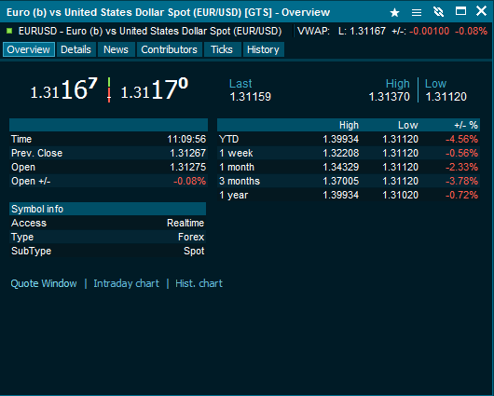Open the Intraday chart link

coord(127,283)
